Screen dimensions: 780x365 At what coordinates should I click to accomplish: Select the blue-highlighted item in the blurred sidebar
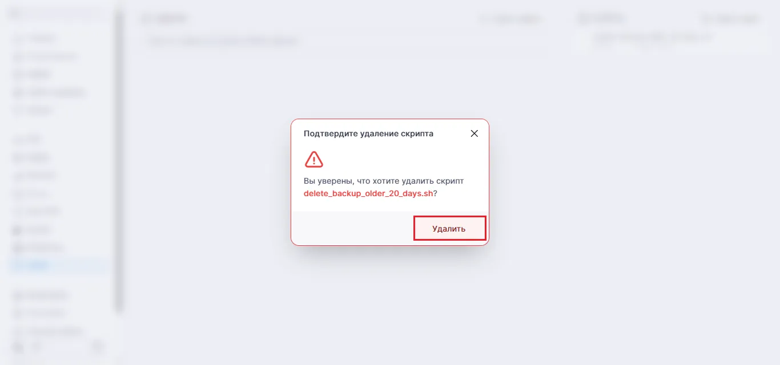pos(57,265)
